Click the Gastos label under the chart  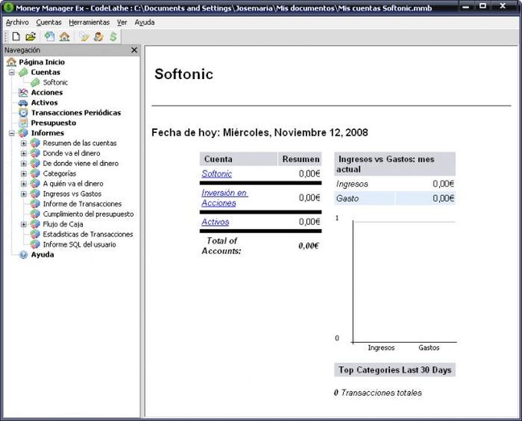click(x=429, y=348)
